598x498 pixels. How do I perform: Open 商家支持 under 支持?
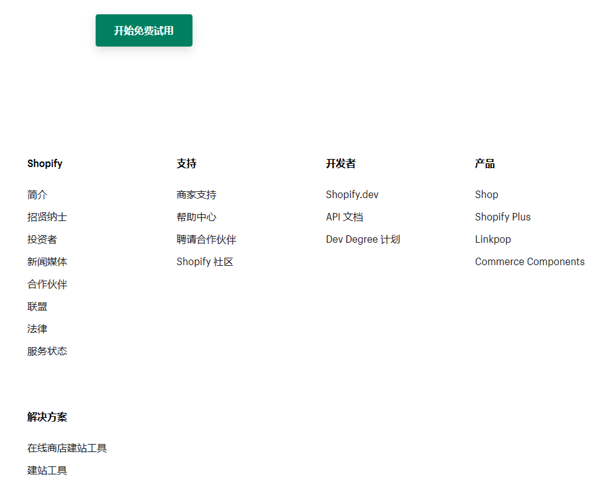pyautogui.click(x=196, y=194)
